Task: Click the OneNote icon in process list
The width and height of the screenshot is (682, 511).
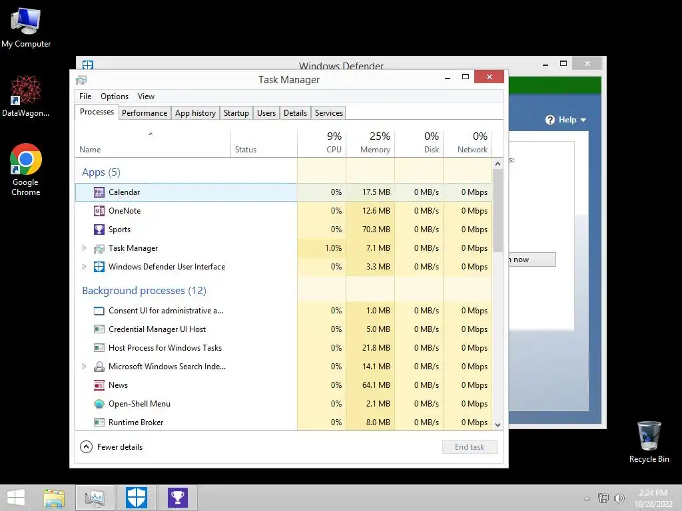Action: (99, 211)
